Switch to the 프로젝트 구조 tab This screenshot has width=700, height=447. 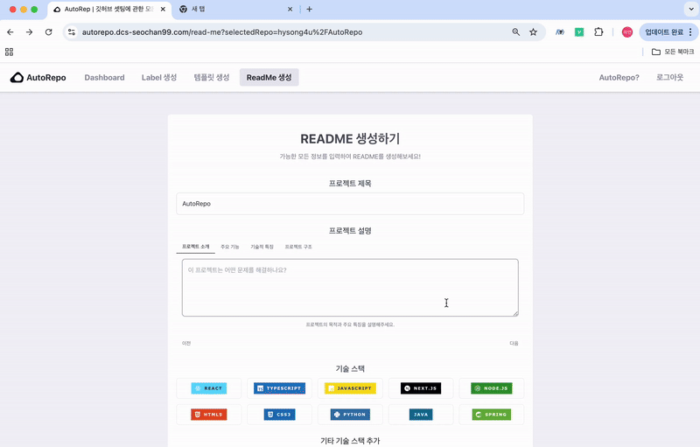click(x=298, y=247)
